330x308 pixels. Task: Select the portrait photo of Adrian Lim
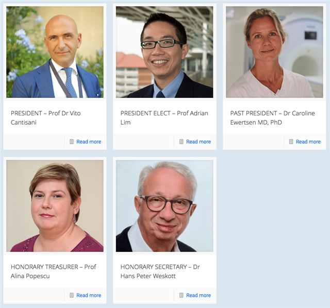[x=164, y=52]
